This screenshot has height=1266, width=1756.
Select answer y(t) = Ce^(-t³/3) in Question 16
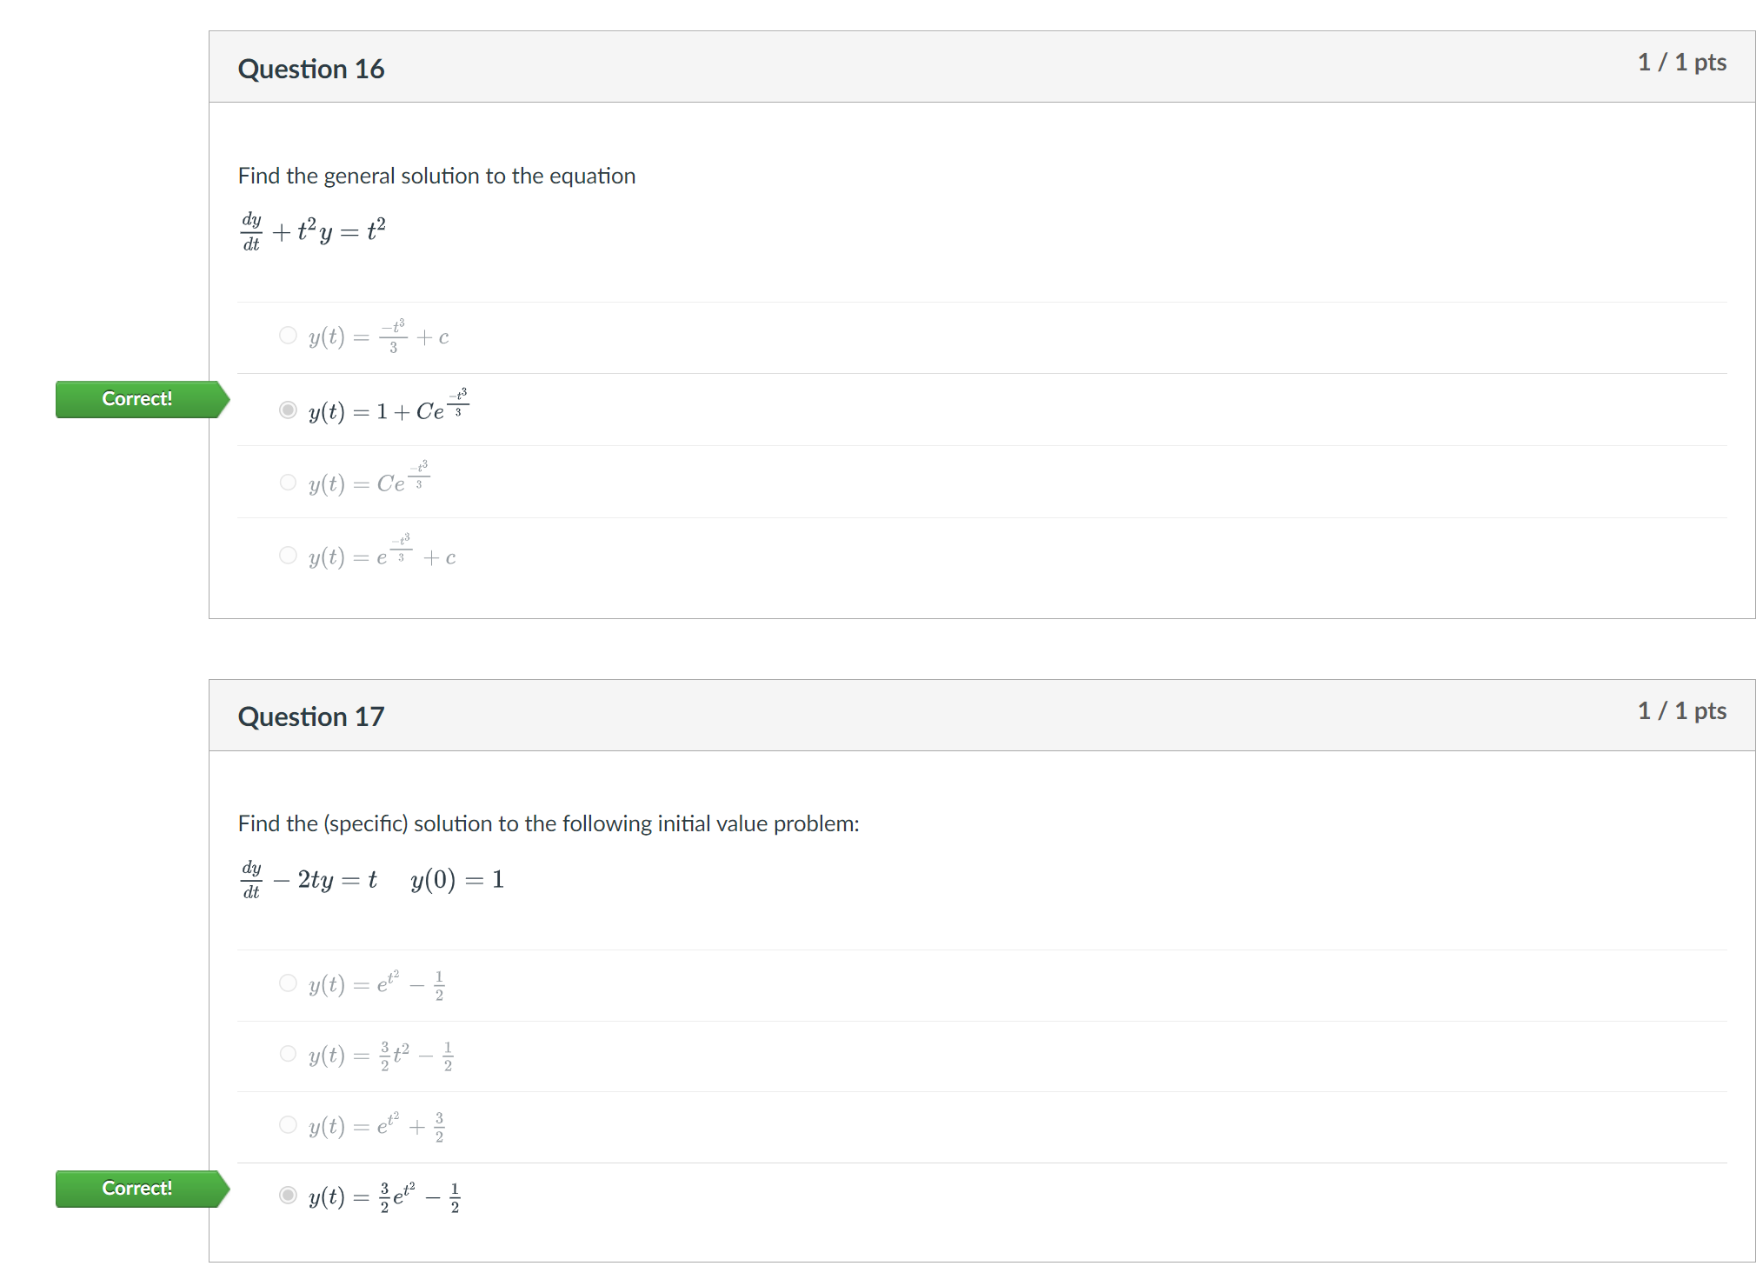(x=287, y=482)
